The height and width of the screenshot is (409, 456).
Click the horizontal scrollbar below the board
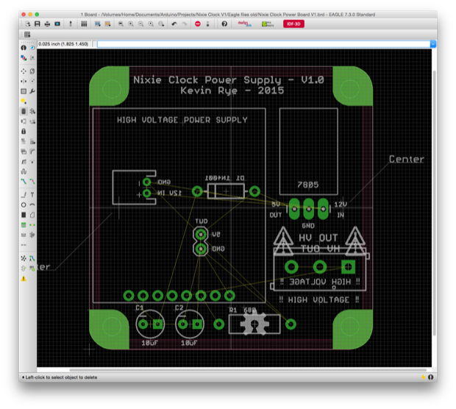[248, 370]
